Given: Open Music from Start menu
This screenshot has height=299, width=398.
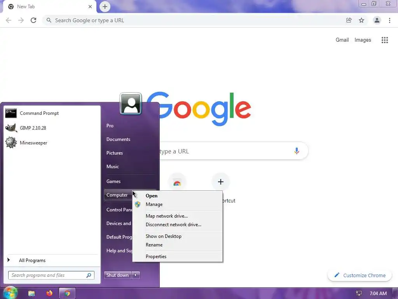Looking at the screenshot, I should point(113,167).
